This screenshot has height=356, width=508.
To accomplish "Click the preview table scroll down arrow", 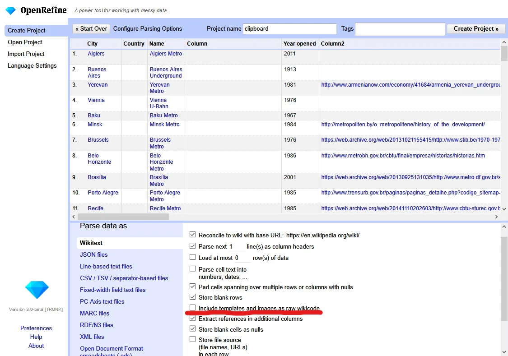I will (504, 209).
